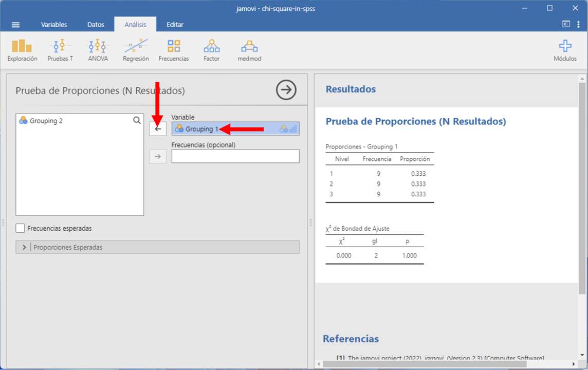Click the hamburger main menu icon

coord(16,25)
